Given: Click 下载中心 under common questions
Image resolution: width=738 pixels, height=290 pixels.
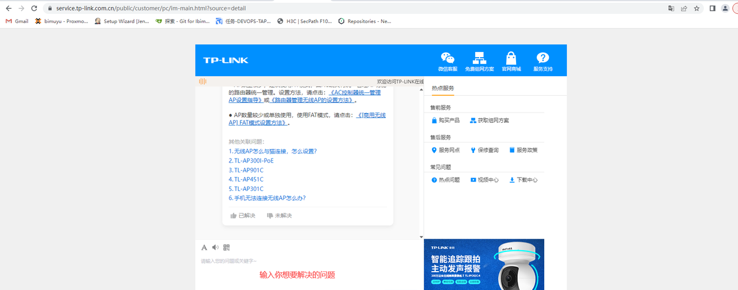Looking at the screenshot, I should [524, 180].
